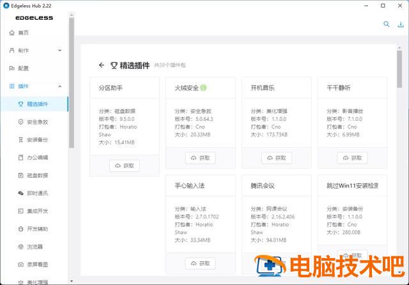Click the 开机音乐 card title

pos(263,88)
